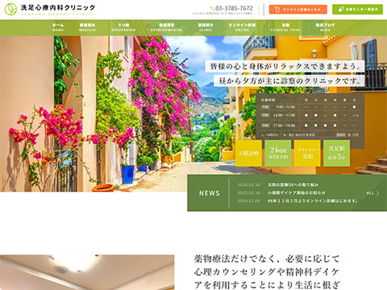The height and width of the screenshot is (290, 387).
Task: Click the icon in the orange button
Action: coord(277,10)
